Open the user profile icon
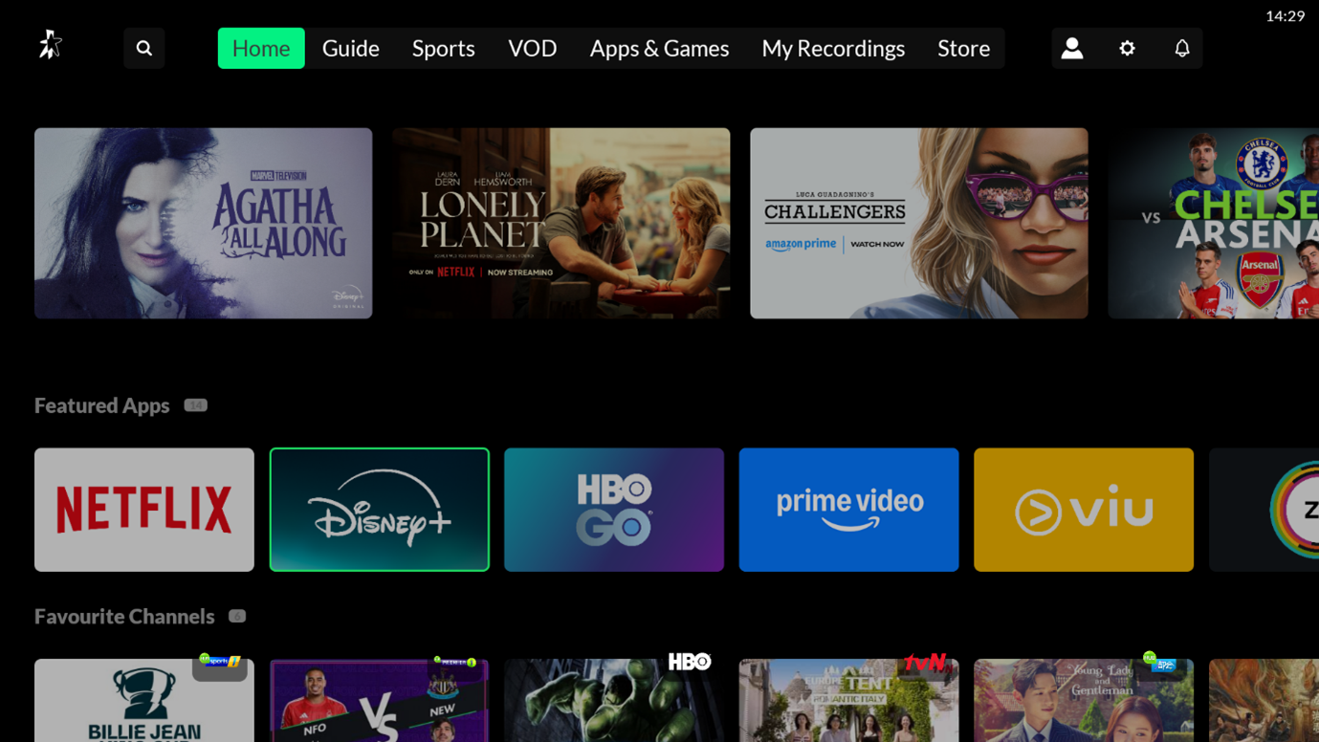Viewport: 1319px width, 742px height. [1072, 48]
